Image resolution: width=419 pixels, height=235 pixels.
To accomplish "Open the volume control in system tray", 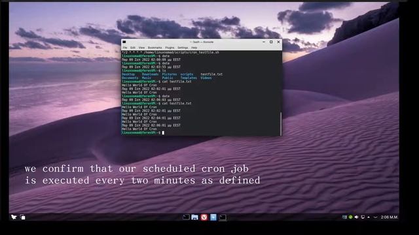I will coord(356,217).
